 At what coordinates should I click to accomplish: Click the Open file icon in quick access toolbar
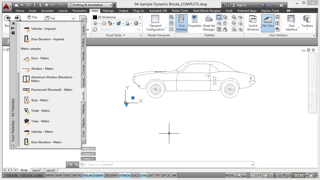click(22, 5)
